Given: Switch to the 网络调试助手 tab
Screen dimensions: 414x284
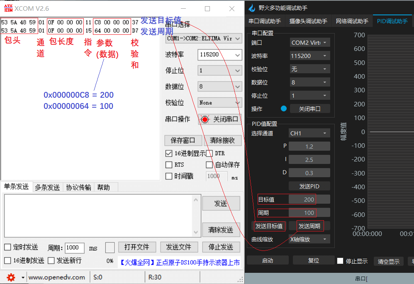Looking at the screenshot, I should 352,21.
